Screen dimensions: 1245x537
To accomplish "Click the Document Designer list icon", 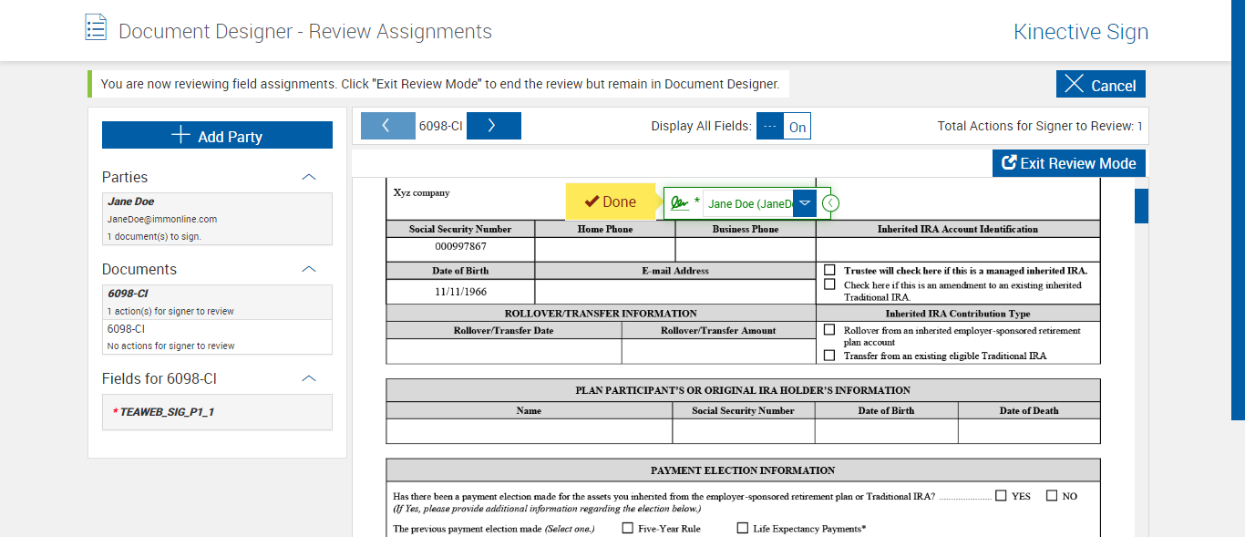I will (x=96, y=27).
